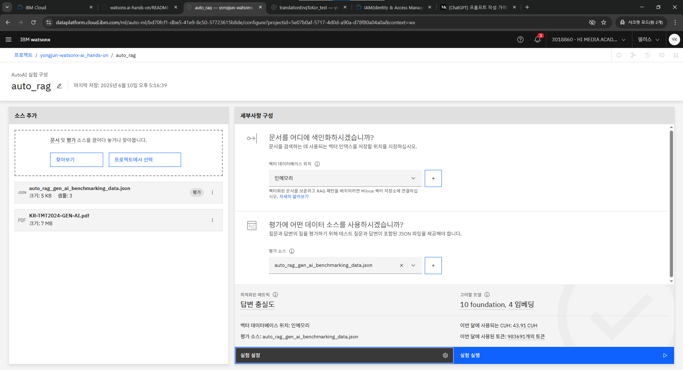Open the help question mark icon
Image resolution: width=683 pixels, height=370 pixels.
click(x=520, y=39)
